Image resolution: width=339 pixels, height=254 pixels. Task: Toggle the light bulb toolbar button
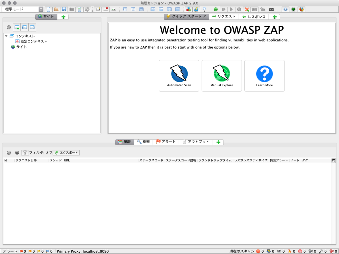(x=204, y=9)
